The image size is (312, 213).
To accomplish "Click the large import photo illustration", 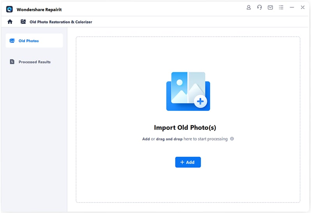I will 188,91.
